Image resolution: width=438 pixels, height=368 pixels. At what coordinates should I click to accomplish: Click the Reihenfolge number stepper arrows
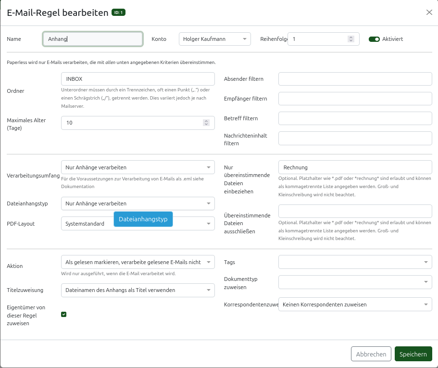(350, 39)
